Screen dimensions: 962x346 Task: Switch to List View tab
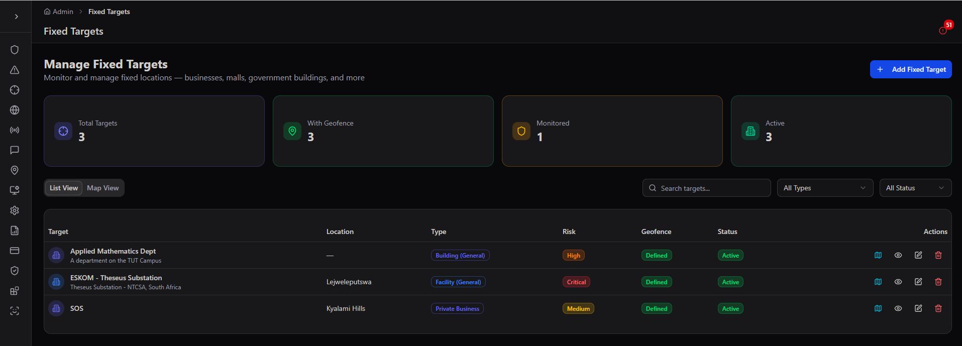pos(64,188)
